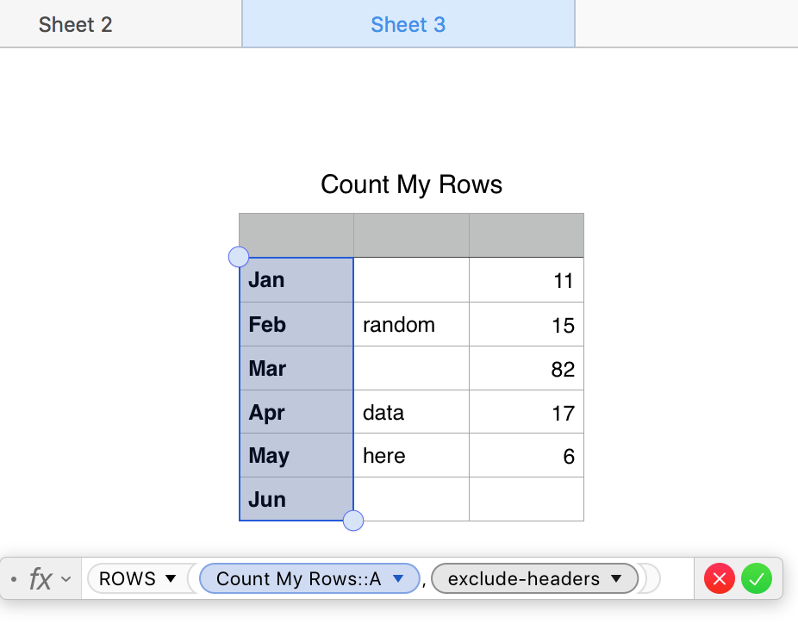Click the bottom-right selection handle below Jun

[353, 521]
